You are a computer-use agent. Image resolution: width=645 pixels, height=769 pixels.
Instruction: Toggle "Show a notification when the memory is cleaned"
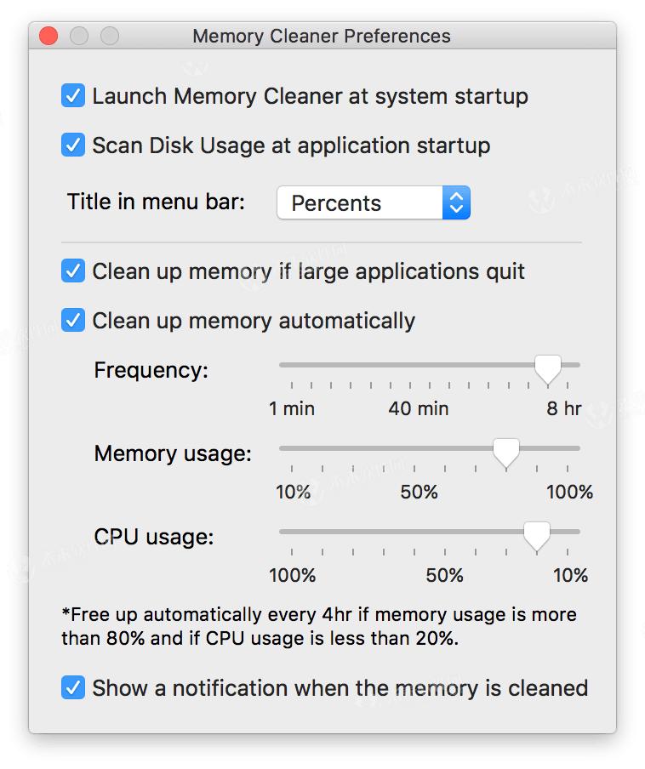(x=73, y=688)
